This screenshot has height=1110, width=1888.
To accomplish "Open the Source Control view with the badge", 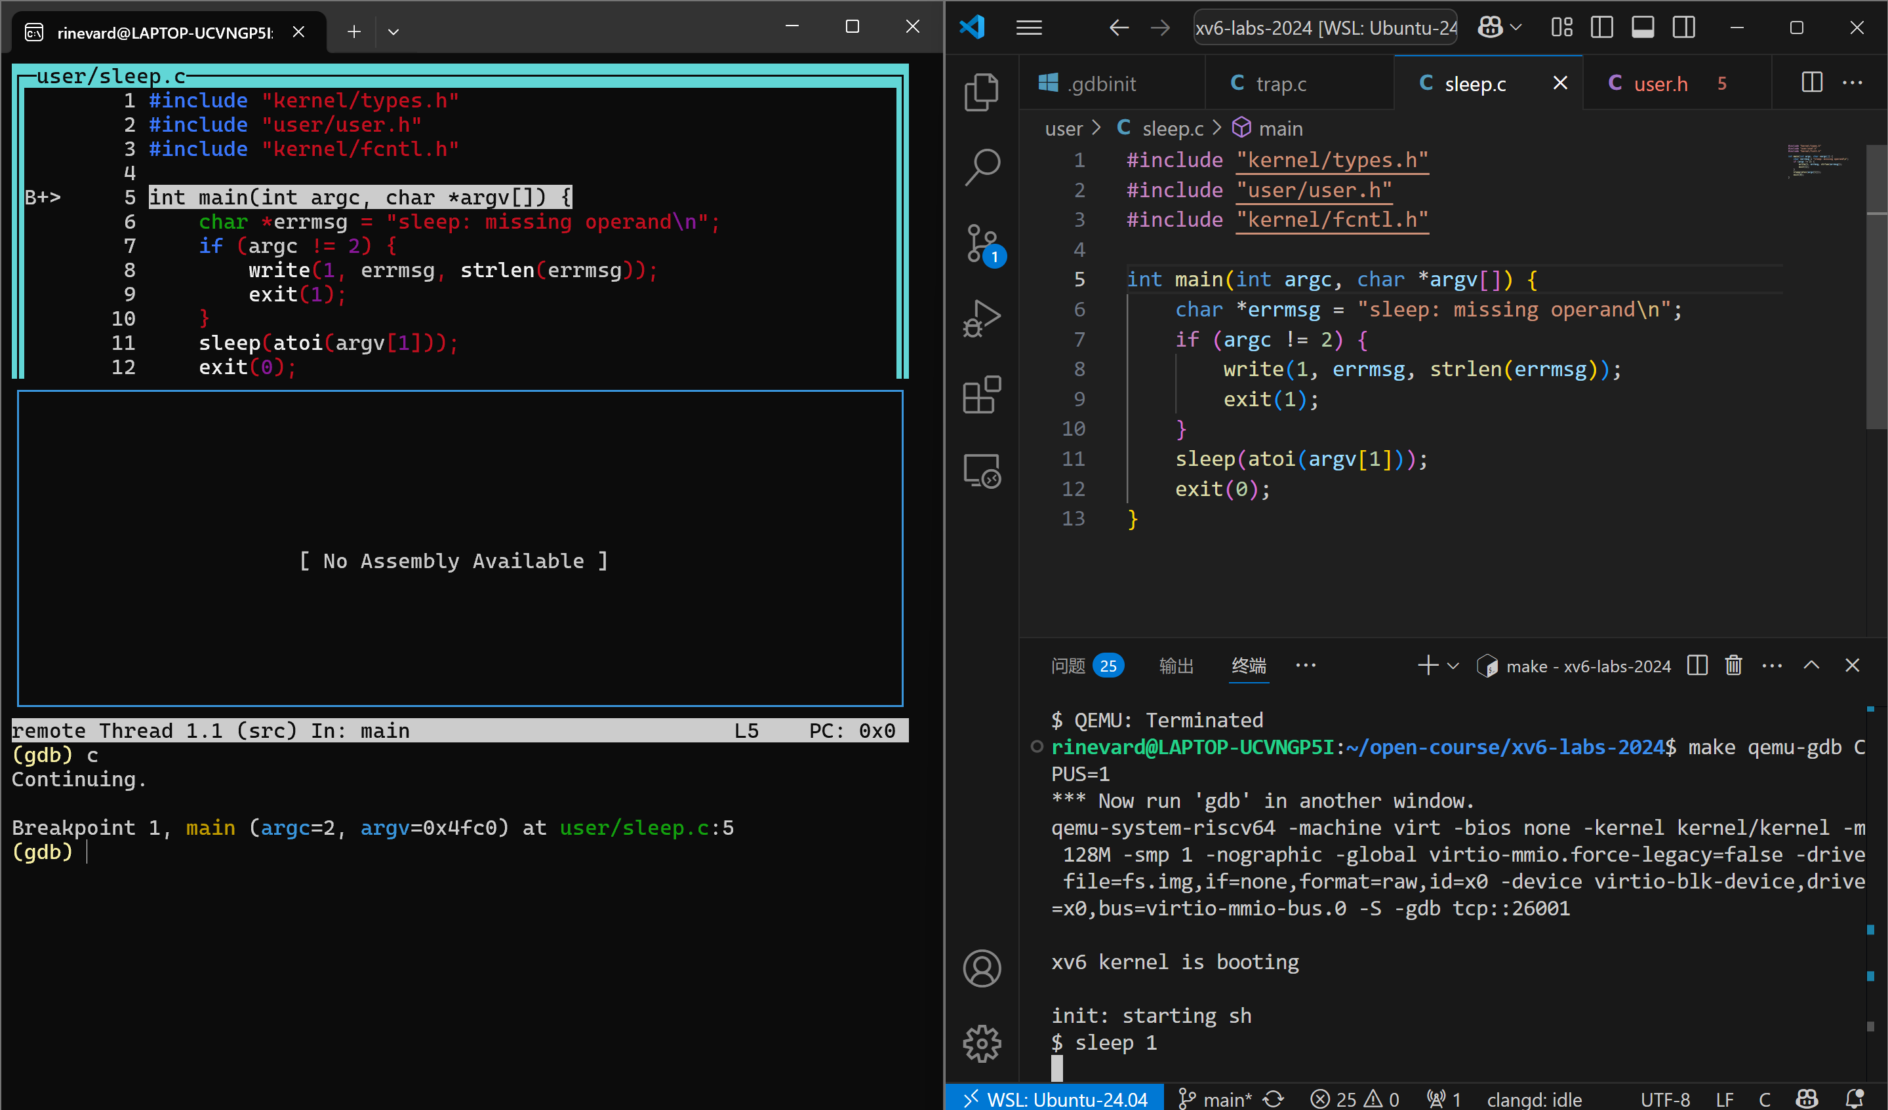I will (980, 244).
